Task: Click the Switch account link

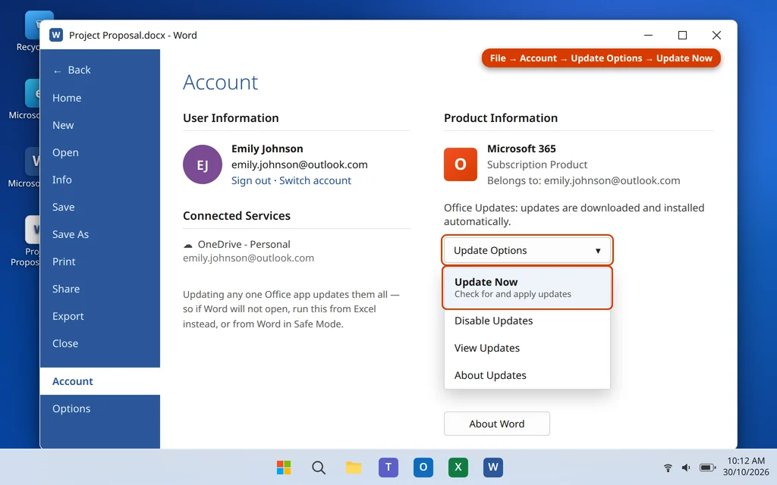Action: tap(315, 180)
